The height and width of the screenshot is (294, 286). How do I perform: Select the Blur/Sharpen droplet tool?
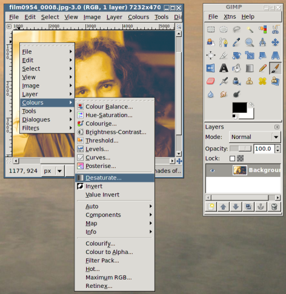click(211, 94)
